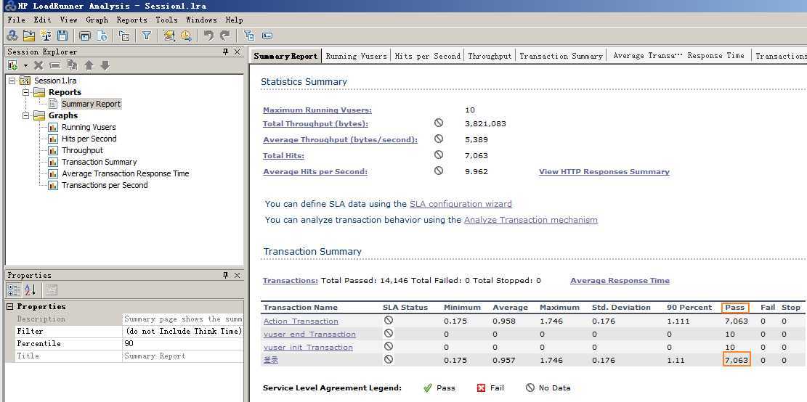
Task: Sort properties alphabetically with A-Z icon
Action: pyautogui.click(x=31, y=290)
